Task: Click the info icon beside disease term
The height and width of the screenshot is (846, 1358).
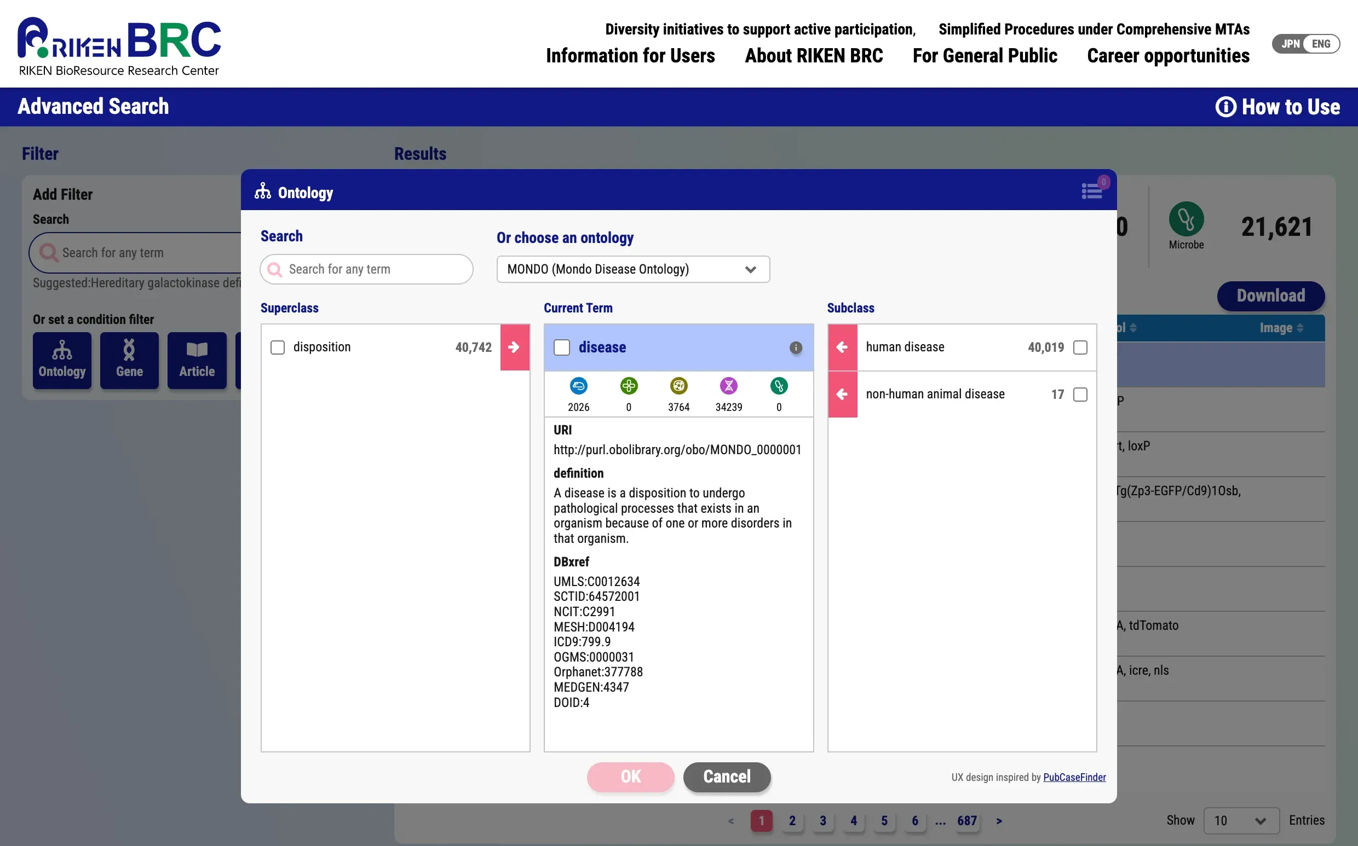Action: coord(796,347)
